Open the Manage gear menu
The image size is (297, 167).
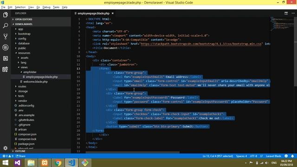pos(5,148)
